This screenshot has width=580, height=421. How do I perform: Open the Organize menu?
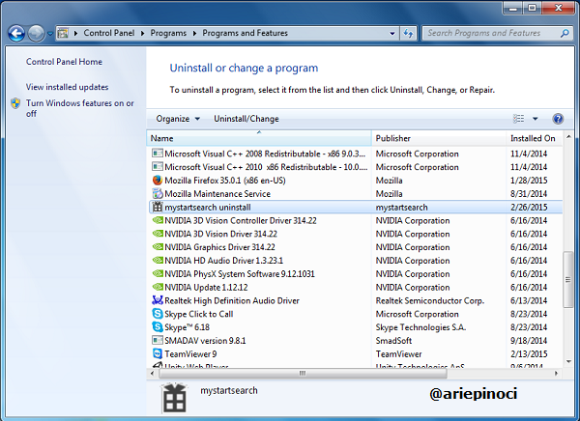178,119
